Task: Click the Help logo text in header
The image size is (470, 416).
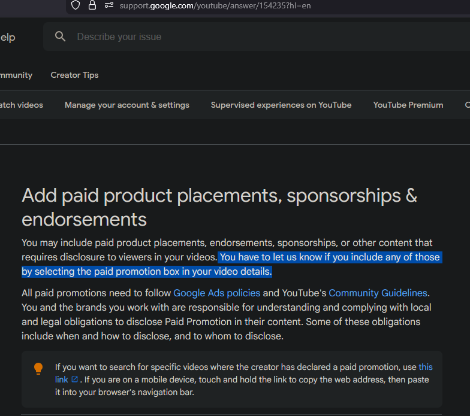Action: [7, 37]
